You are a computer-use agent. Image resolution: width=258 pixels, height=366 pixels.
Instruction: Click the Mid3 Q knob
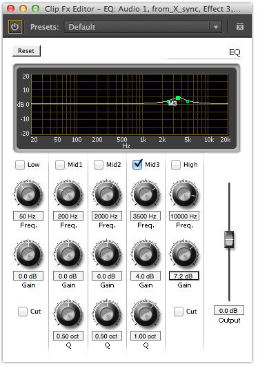pyautogui.click(x=146, y=314)
